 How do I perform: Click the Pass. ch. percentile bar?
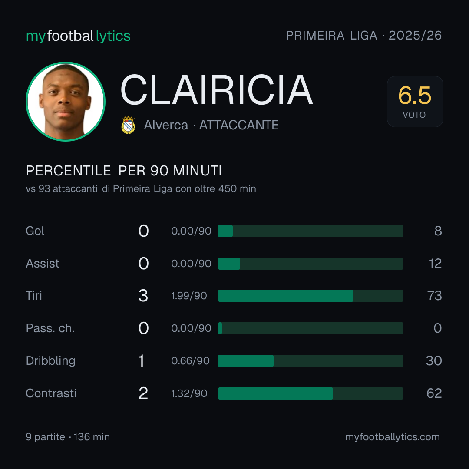tap(310, 328)
